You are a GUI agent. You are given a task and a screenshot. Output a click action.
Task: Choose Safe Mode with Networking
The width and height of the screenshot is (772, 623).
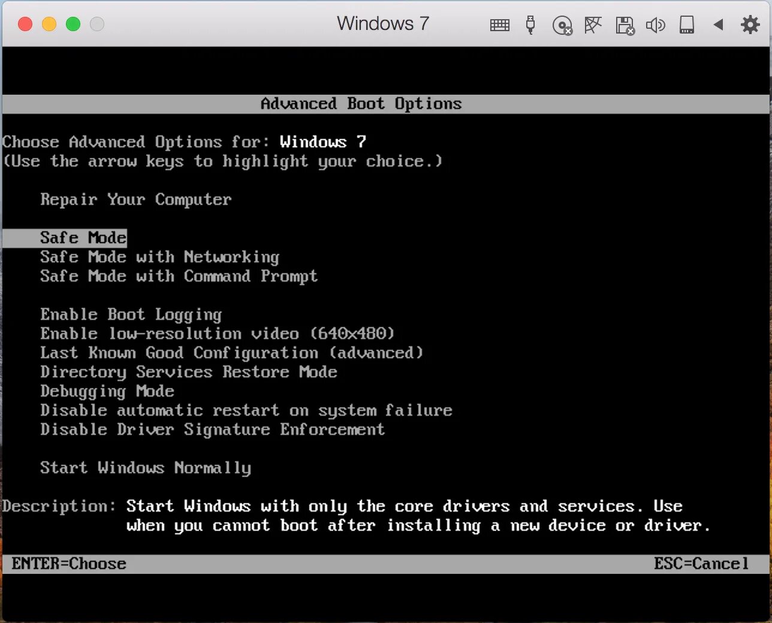160,257
